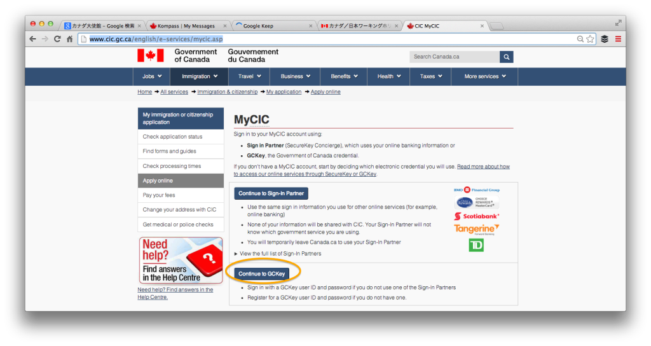This screenshot has height=346, width=651.
Task: Click Continue to GCKey button
Action: coord(261,273)
